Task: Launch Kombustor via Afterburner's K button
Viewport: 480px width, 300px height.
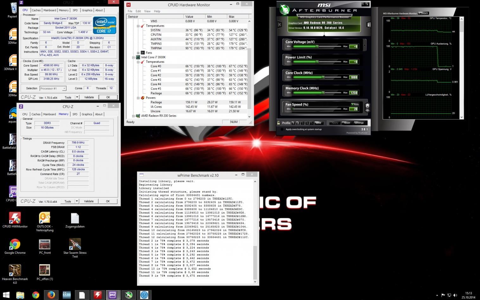Action: click(x=279, y=24)
